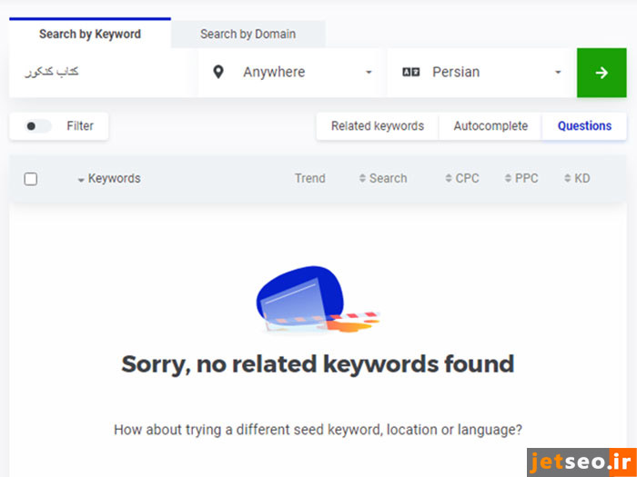Image resolution: width=637 pixels, height=477 pixels.
Task: Click the green arrow search button
Action: (602, 73)
